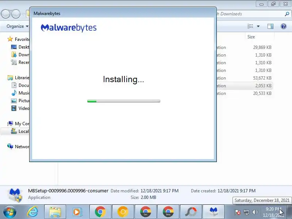Screen dimensions: 292x219
Task: Select Libraries in navigation pane
Action: [18, 78]
